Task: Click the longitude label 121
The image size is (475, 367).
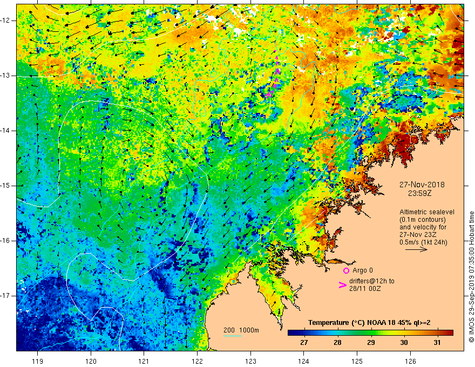Action: (144, 361)
